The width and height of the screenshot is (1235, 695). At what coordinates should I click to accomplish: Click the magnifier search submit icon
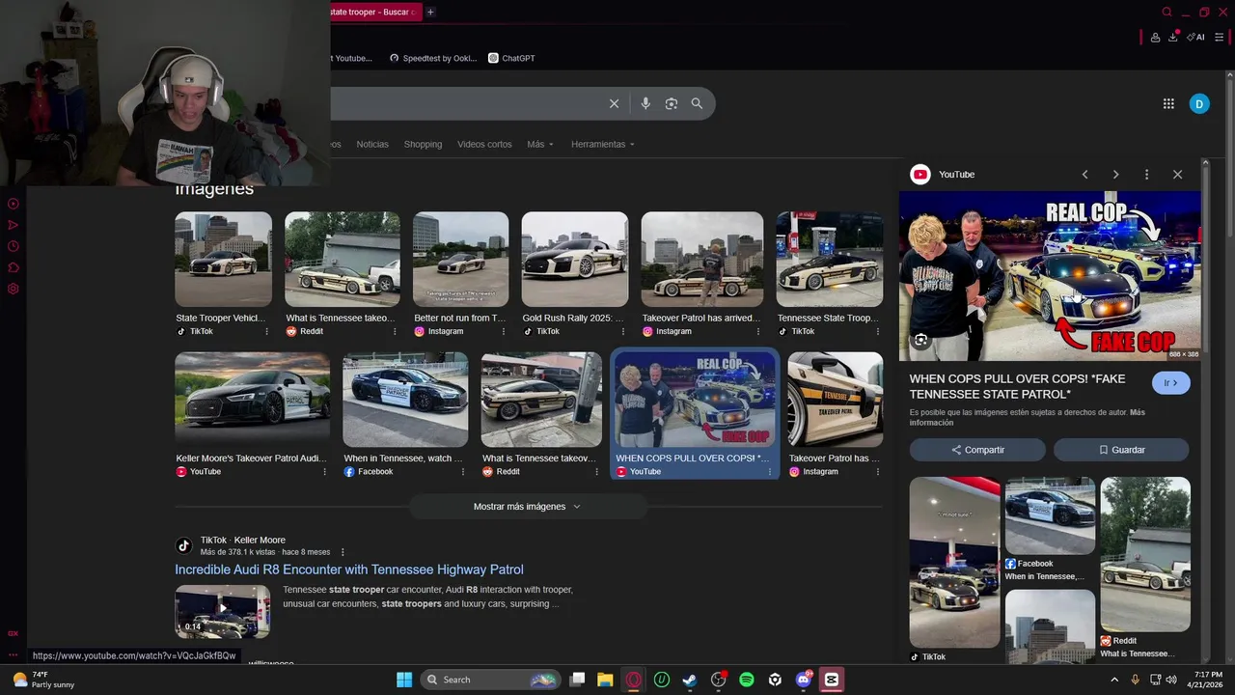697,104
